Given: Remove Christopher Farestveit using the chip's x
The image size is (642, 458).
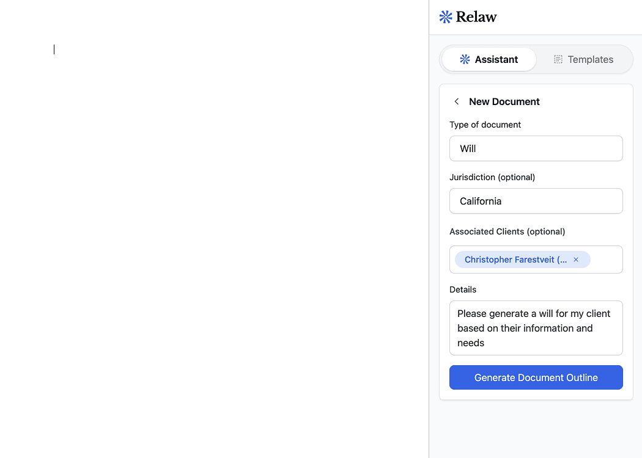Looking at the screenshot, I should 576,260.
